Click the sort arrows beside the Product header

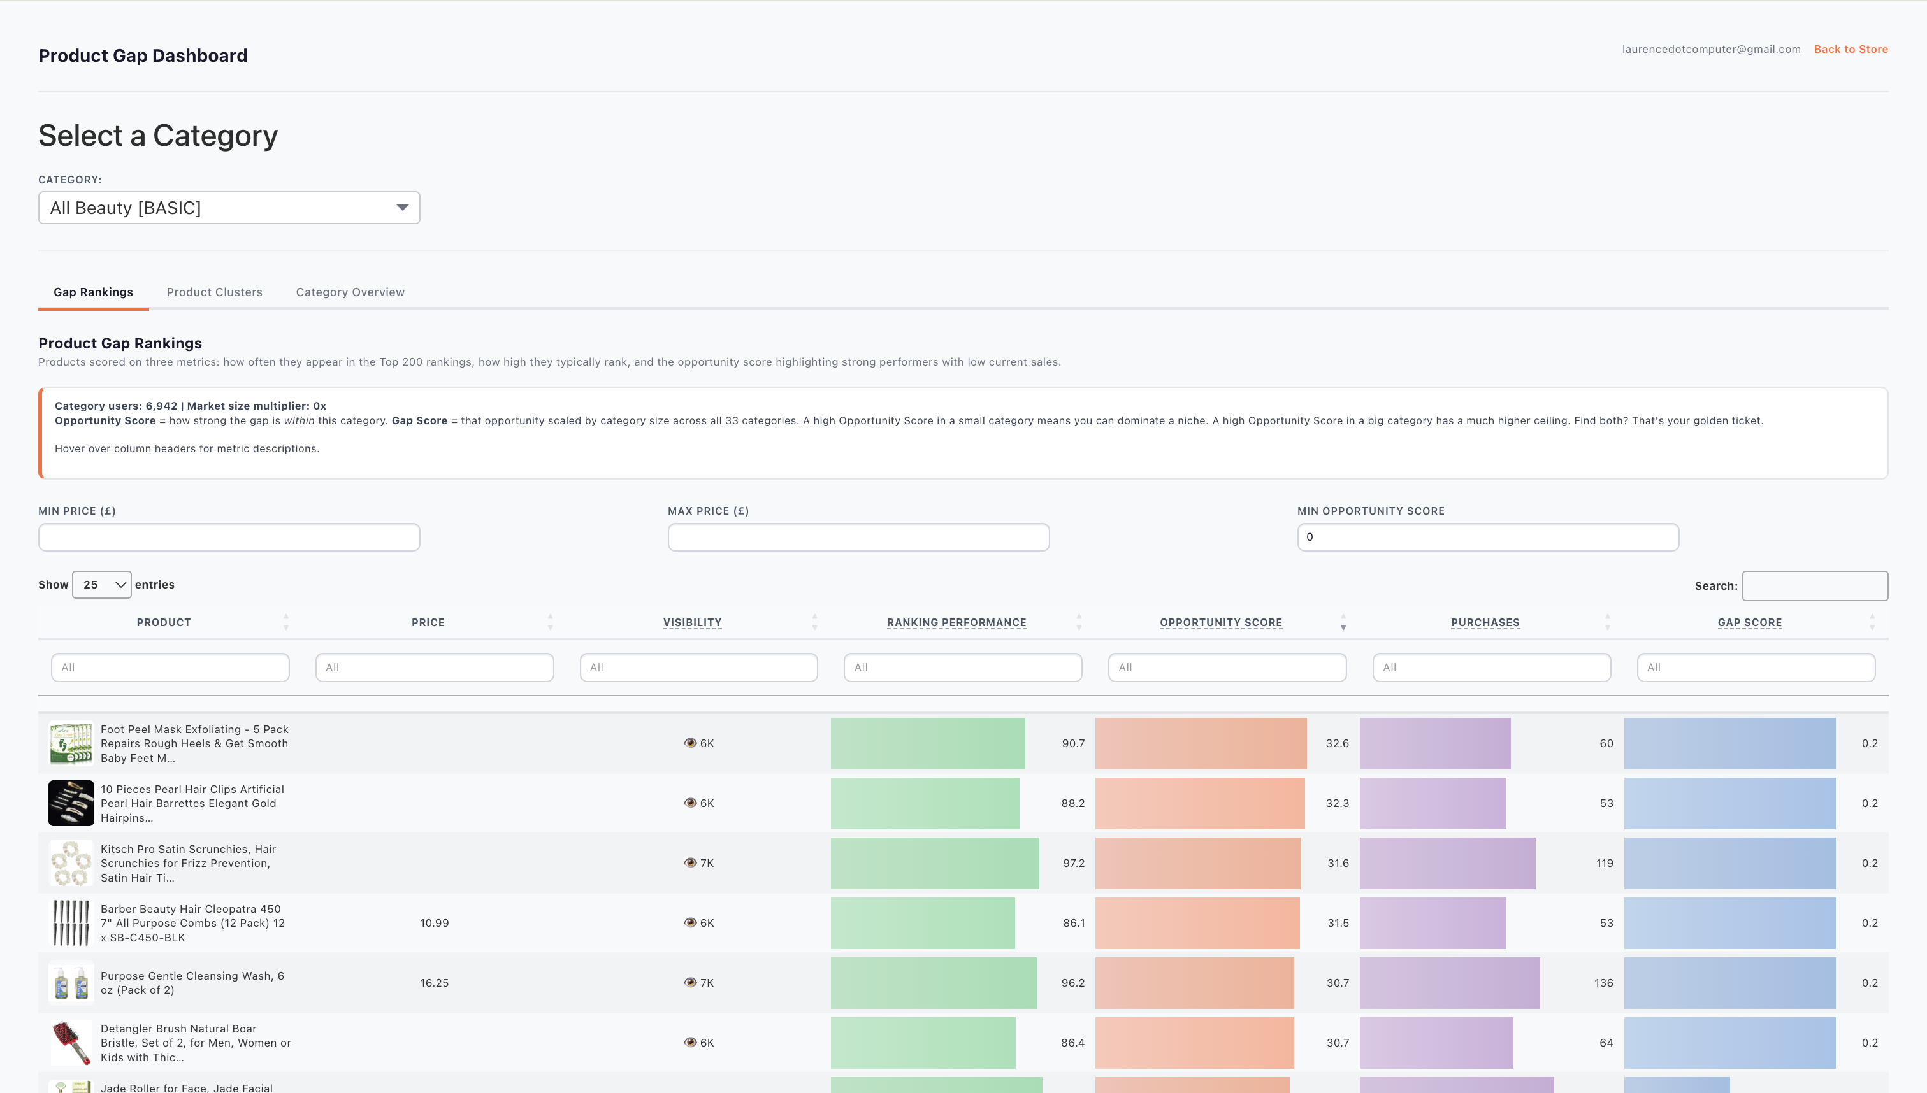pos(285,622)
